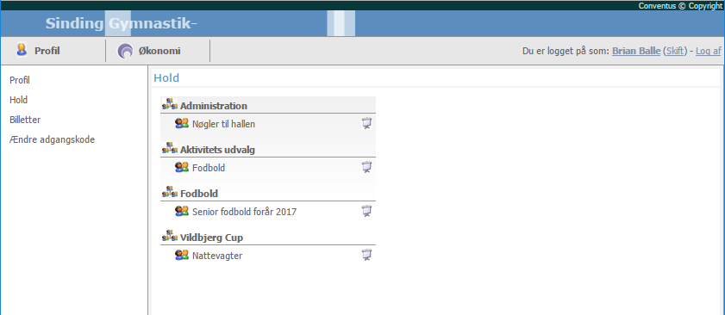Select Billetter in the left sidebar
This screenshot has height=315, width=725.
(x=25, y=120)
